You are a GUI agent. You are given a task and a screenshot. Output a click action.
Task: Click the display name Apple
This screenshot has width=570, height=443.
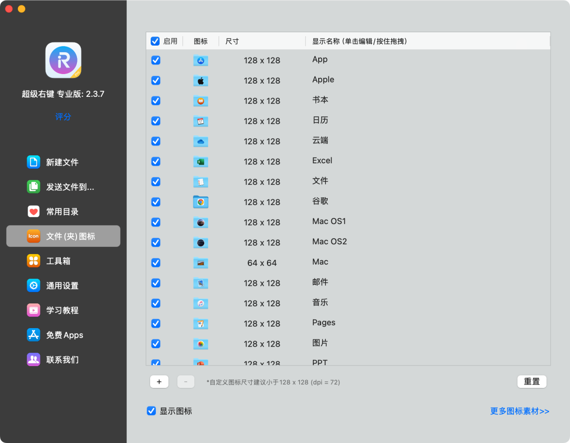323,80
